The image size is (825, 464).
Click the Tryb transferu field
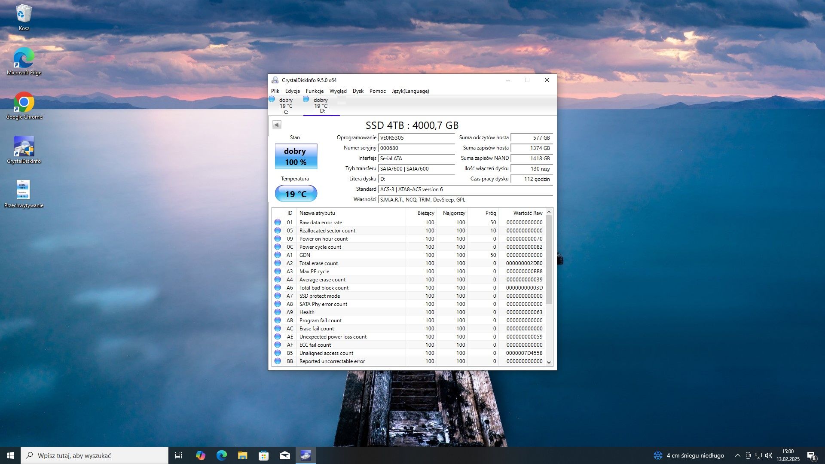coord(416,169)
